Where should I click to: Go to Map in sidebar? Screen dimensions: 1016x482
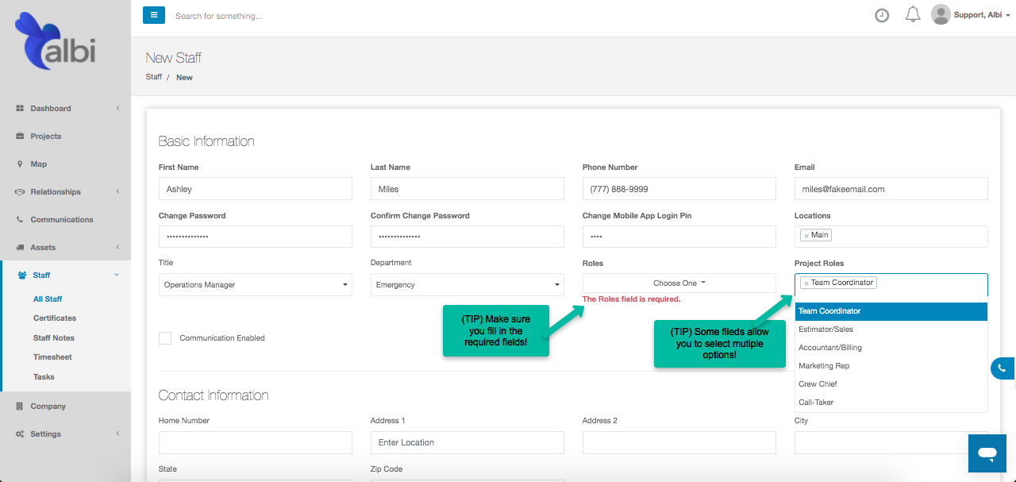(x=39, y=164)
